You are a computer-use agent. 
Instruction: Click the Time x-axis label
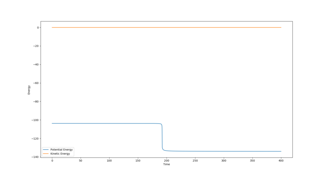point(167,164)
